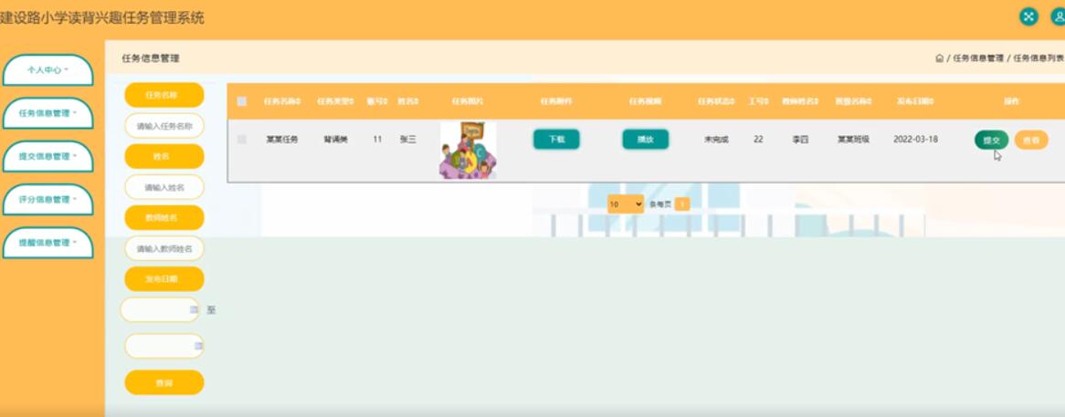Expand the 任务信息管理 sidebar menu
This screenshot has height=417, width=1065.
tap(47, 113)
